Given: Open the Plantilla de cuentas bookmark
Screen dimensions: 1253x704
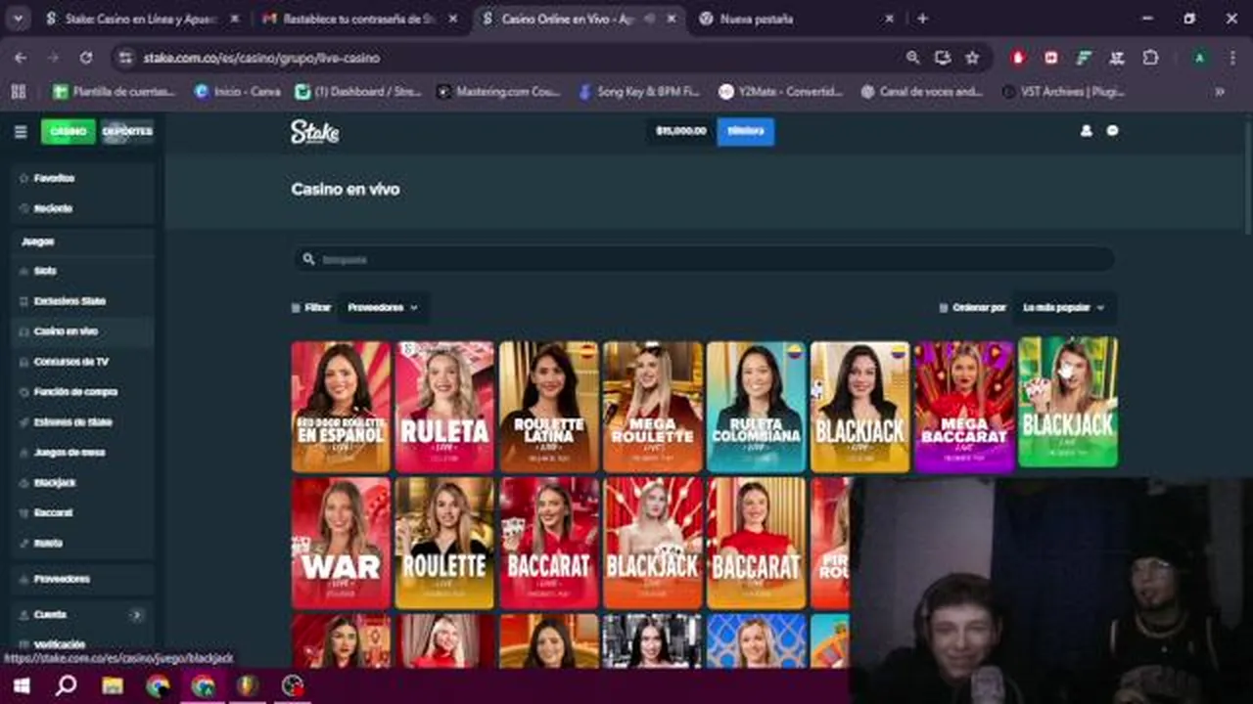Looking at the screenshot, I should (115, 91).
